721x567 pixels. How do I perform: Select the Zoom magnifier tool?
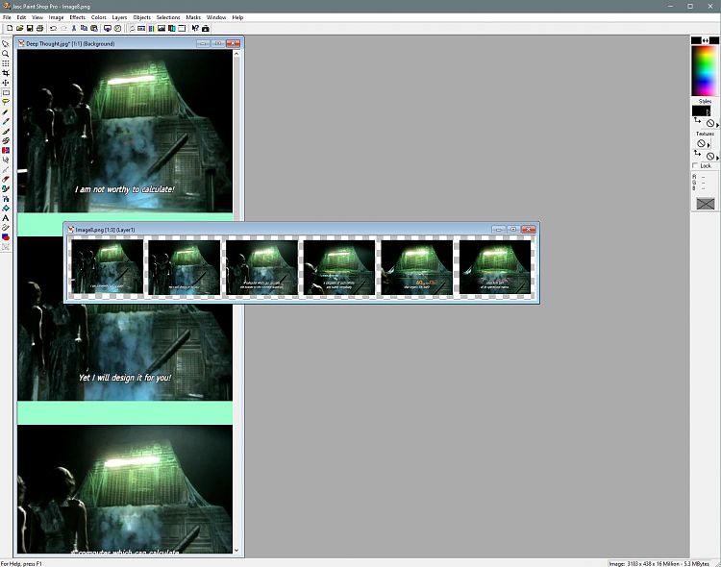click(6, 54)
